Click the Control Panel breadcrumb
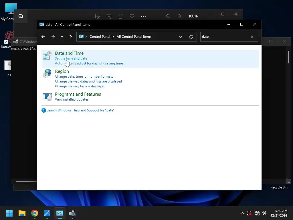Screen dimensions: 293x220 point(100,37)
